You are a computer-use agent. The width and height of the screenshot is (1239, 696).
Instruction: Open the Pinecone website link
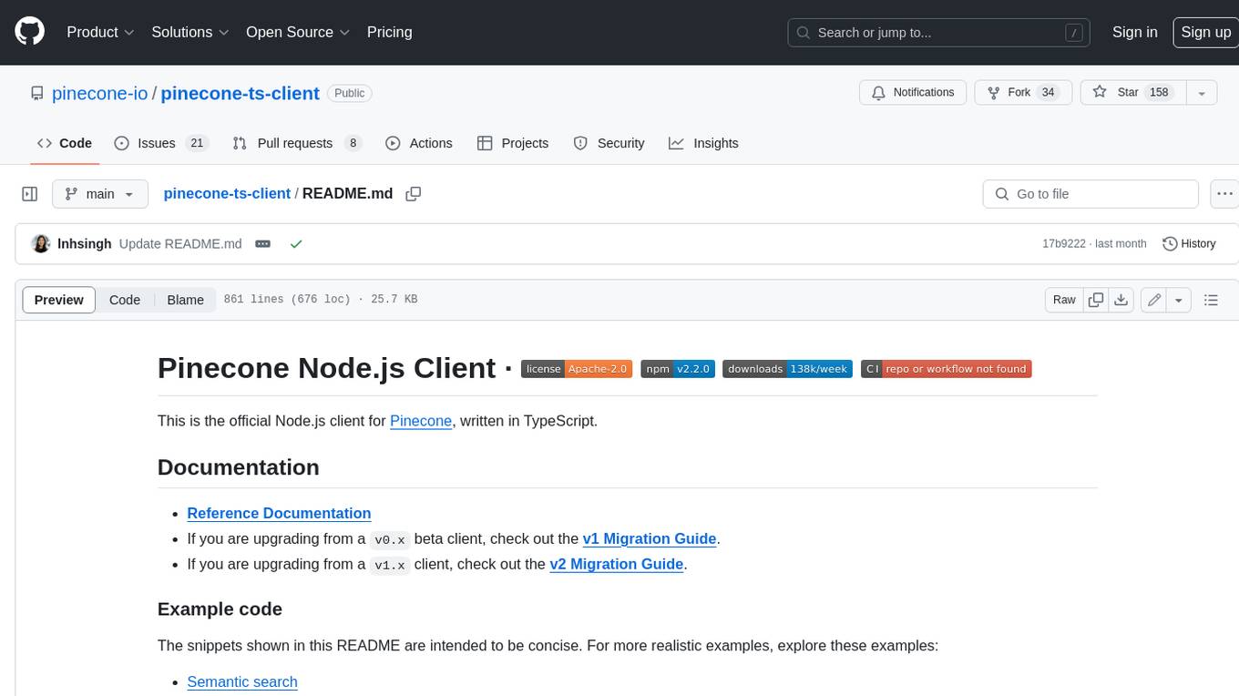click(421, 421)
